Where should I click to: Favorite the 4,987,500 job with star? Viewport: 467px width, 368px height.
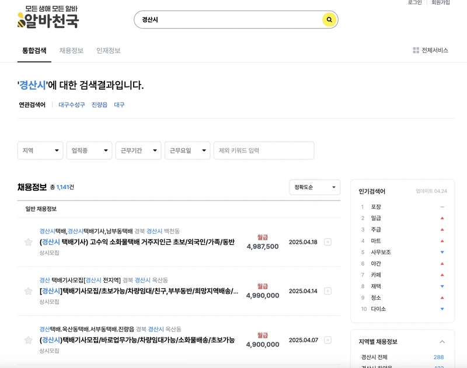(28, 242)
